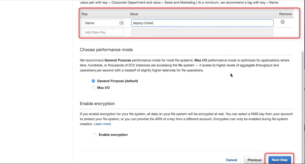305x164 pixels.
Task: Select General Purpose performance mode radio
Action: click(93, 81)
